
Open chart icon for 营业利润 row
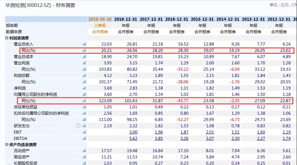click(84, 63)
